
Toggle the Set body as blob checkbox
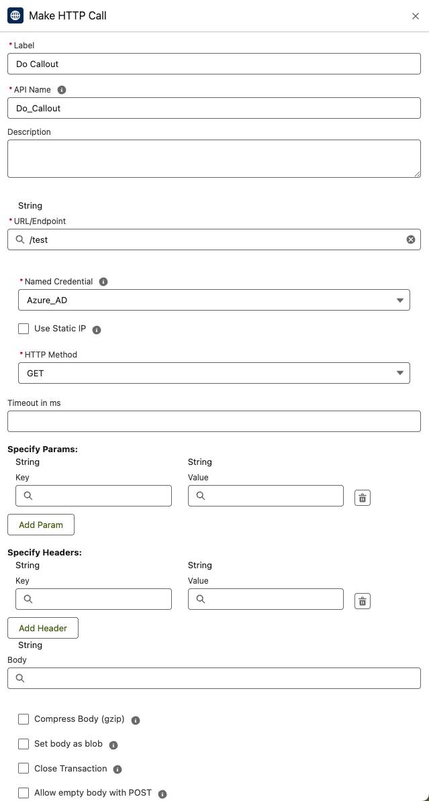tap(23, 744)
